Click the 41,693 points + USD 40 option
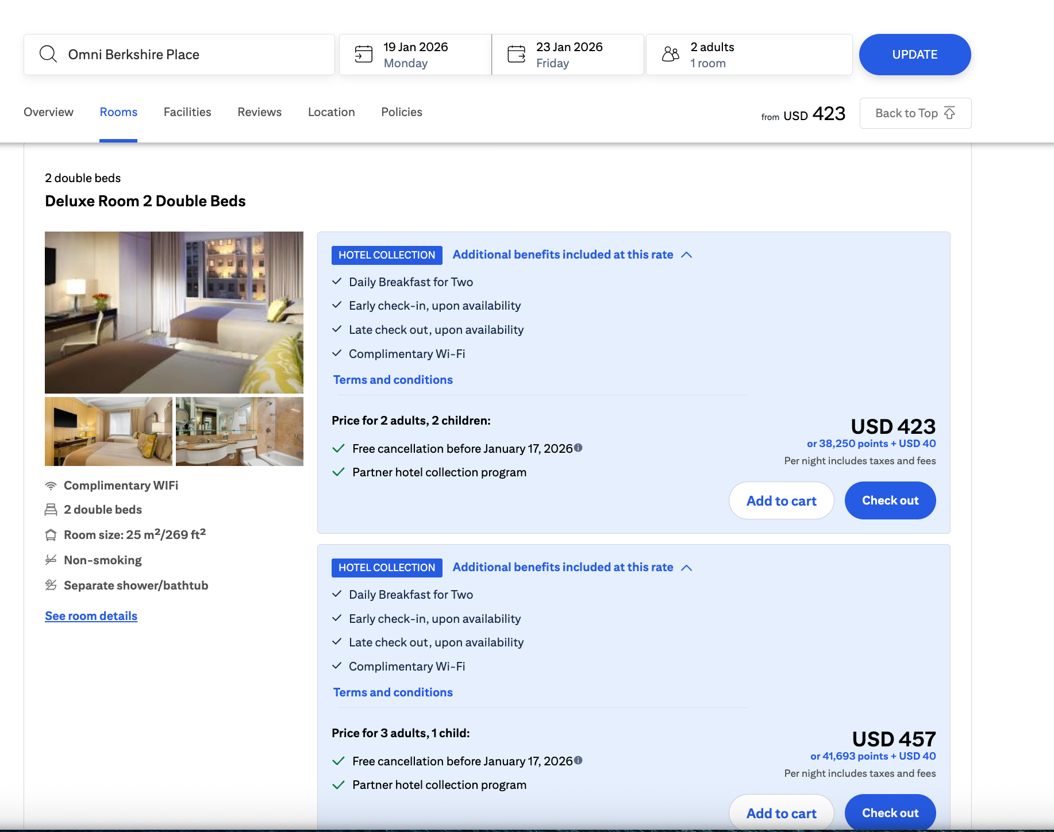This screenshot has width=1054, height=832. (873, 756)
